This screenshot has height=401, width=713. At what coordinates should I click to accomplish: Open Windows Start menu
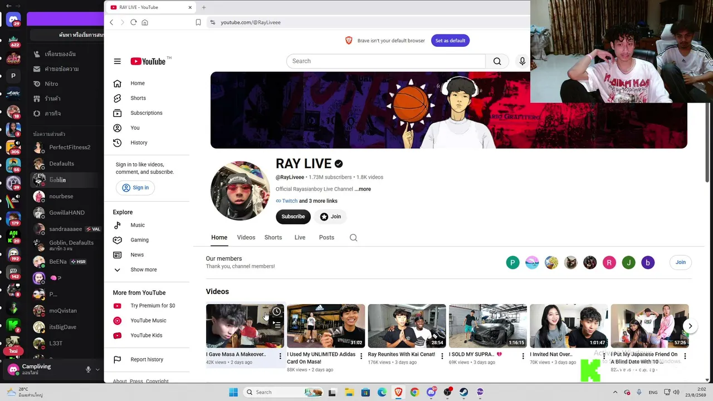(233, 392)
